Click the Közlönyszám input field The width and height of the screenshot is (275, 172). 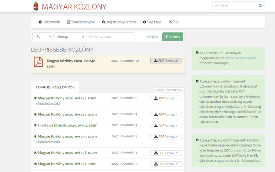coord(110,37)
